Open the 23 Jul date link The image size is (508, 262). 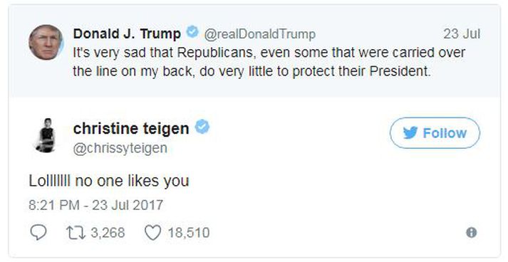tap(462, 33)
